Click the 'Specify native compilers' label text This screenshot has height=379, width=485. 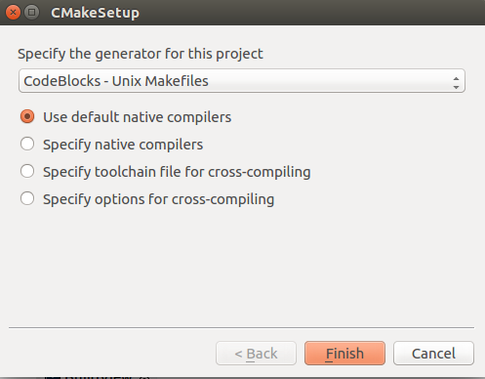123,145
